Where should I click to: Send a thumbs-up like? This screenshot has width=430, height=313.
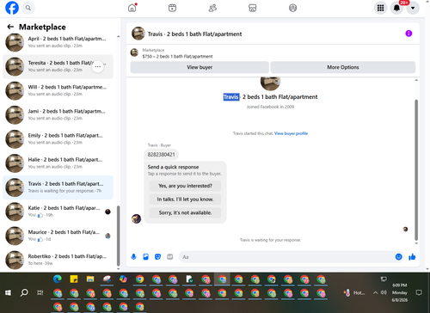click(412, 257)
